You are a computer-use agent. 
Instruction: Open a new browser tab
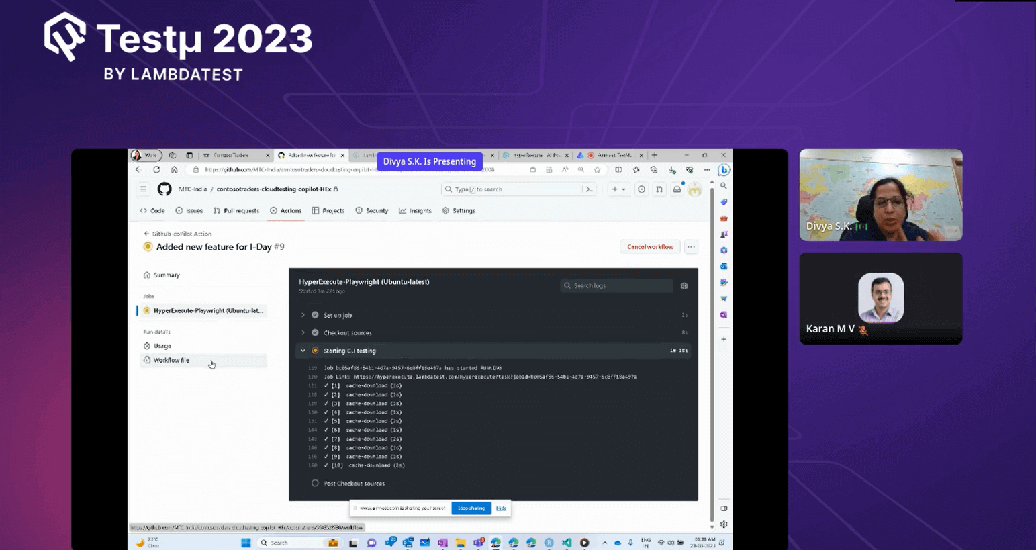click(655, 155)
